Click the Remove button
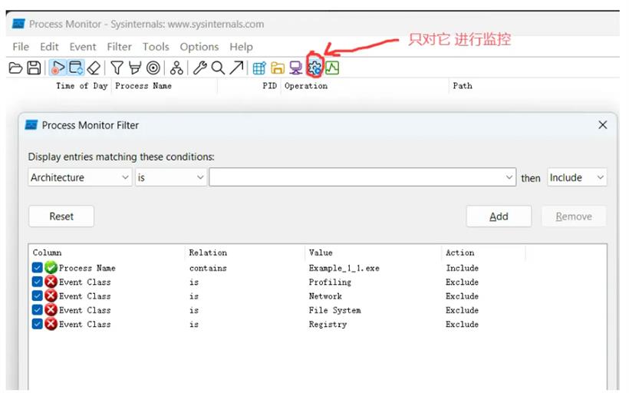629x393 pixels. (574, 216)
